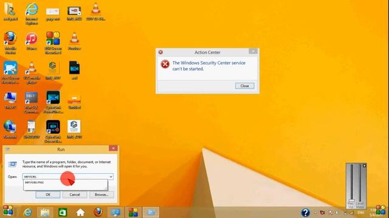
Task: Select the Network desktop icon
Action: [10, 129]
